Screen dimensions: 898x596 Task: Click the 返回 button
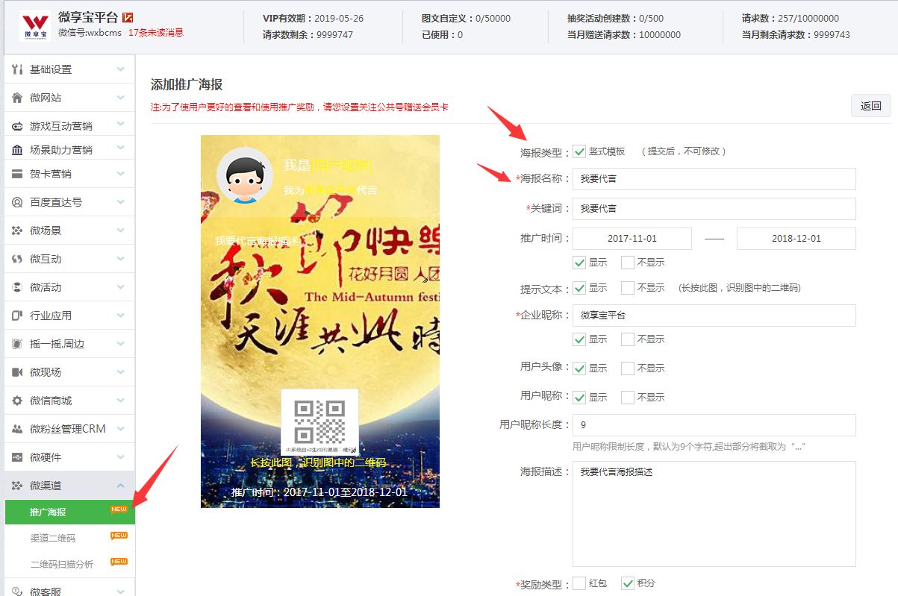[871, 106]
